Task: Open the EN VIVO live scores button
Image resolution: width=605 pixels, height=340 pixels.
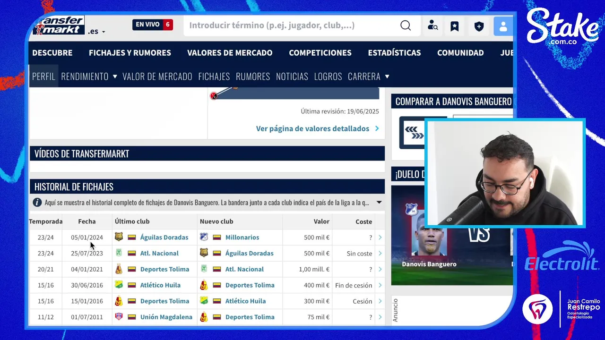Action: click(x=153, y=25)
